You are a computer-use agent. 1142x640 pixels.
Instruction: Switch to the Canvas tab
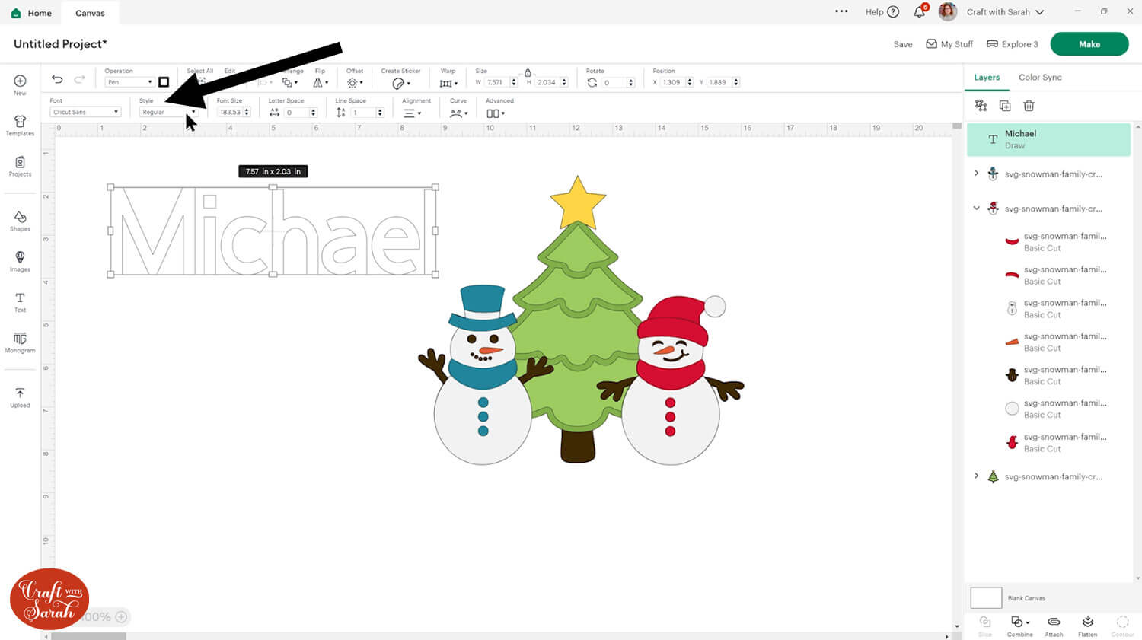tap(90, 13)
